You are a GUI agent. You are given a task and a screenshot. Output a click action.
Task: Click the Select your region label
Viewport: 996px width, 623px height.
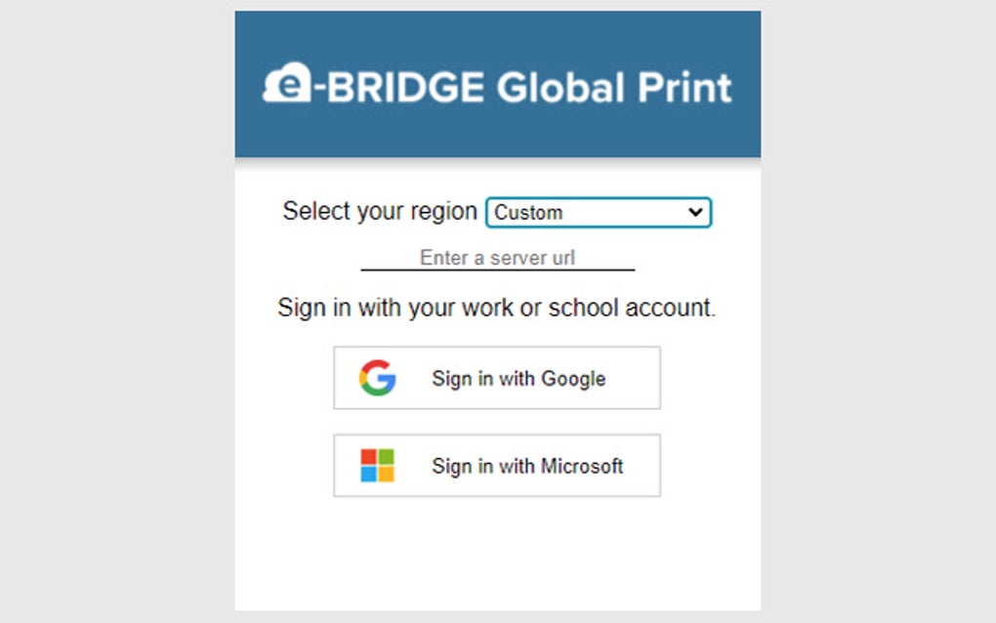point(380,211)
